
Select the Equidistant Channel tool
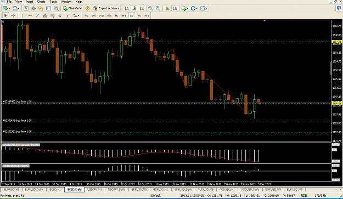[x=45, y=15]
